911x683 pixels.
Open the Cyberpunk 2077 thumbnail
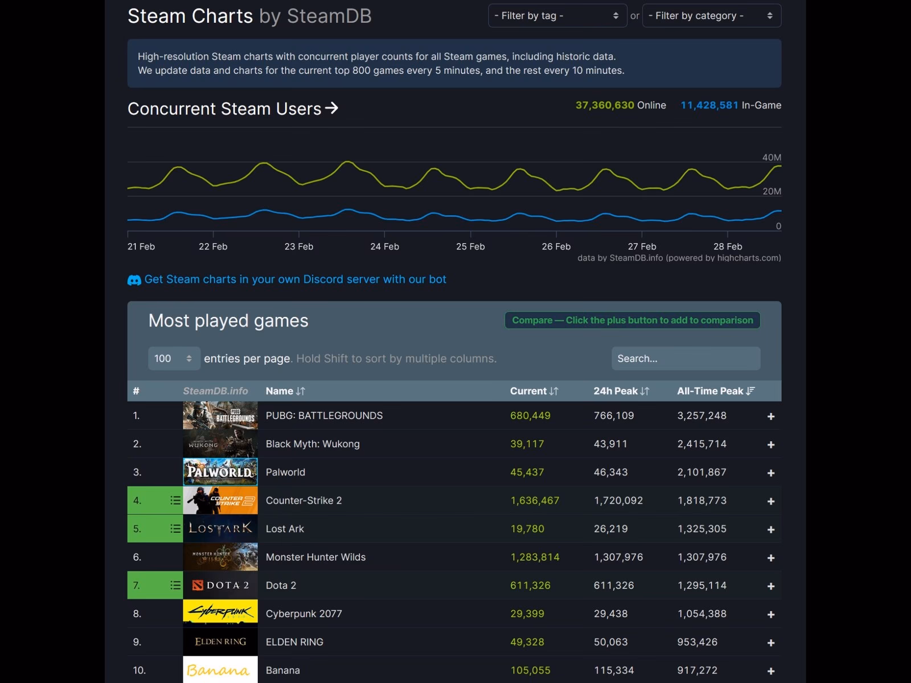click(x=220, y=614)
